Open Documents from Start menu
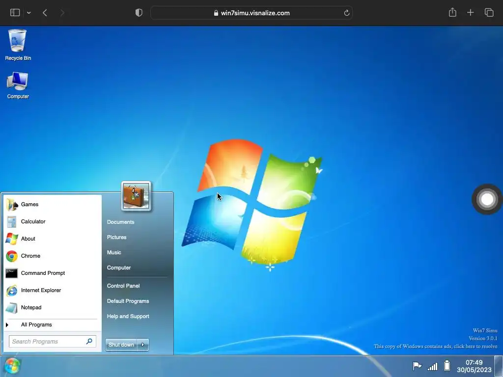 point(121,222)
